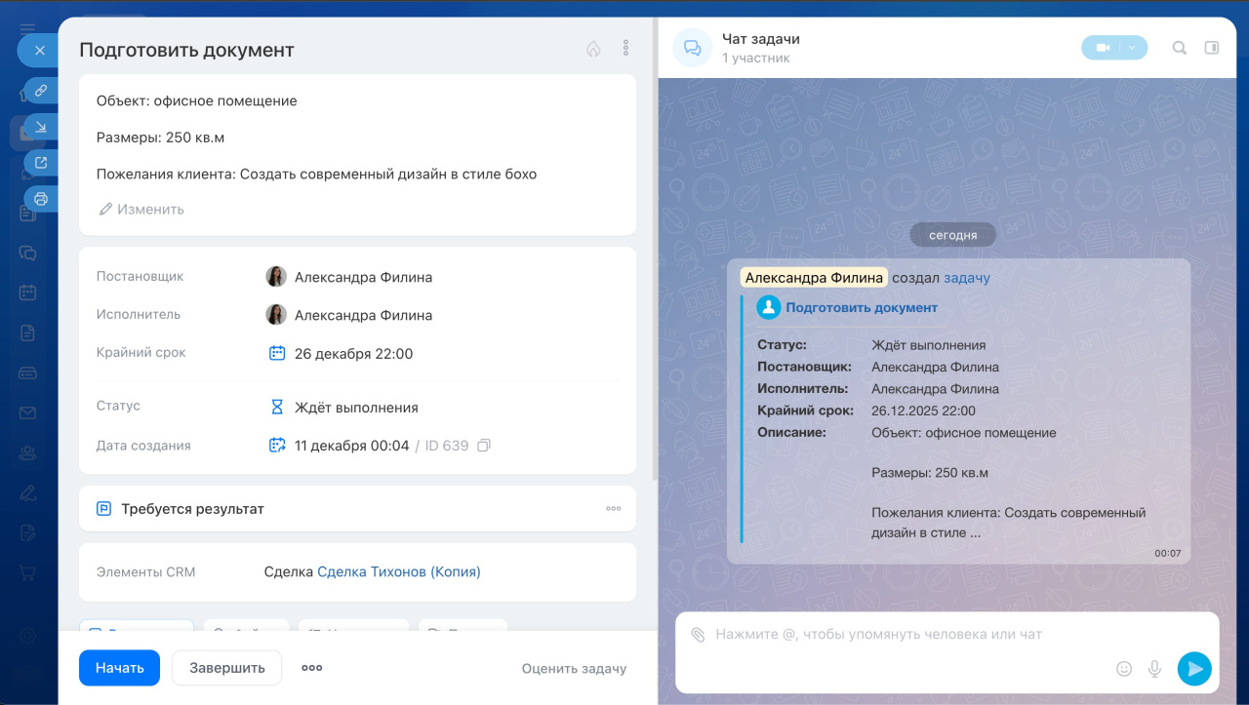Open more actions menu next to Завершить
This screenshot has height=705, width=1249.
click(x=311, y=668)
